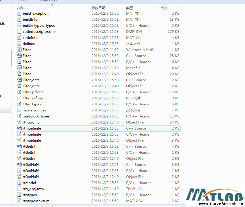245x207 pixels.
Task: Select the Filter_types header icon
Action: pyautogui.click(x=19, y=104)
